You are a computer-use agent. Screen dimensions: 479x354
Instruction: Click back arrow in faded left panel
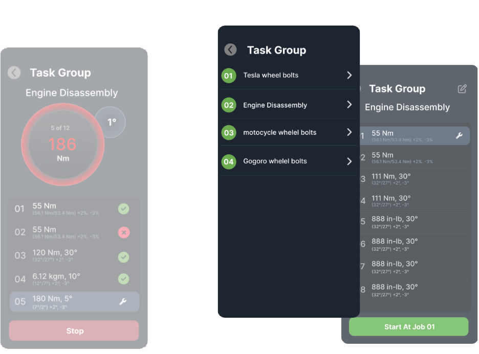(14, 73)
